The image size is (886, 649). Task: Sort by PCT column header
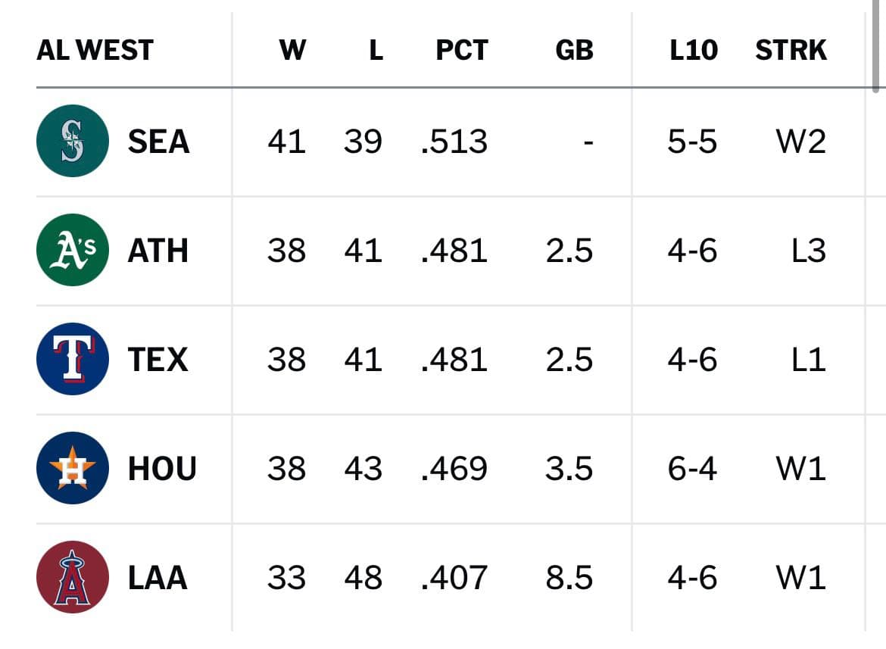tap(462, 50)
